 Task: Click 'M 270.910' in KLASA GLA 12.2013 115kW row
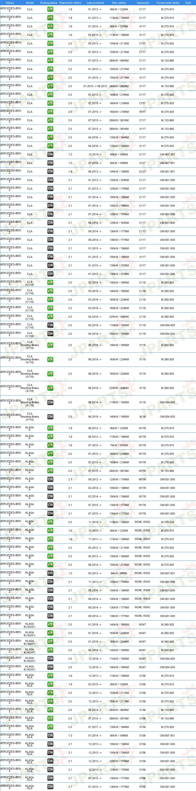(x=167, y=676)
